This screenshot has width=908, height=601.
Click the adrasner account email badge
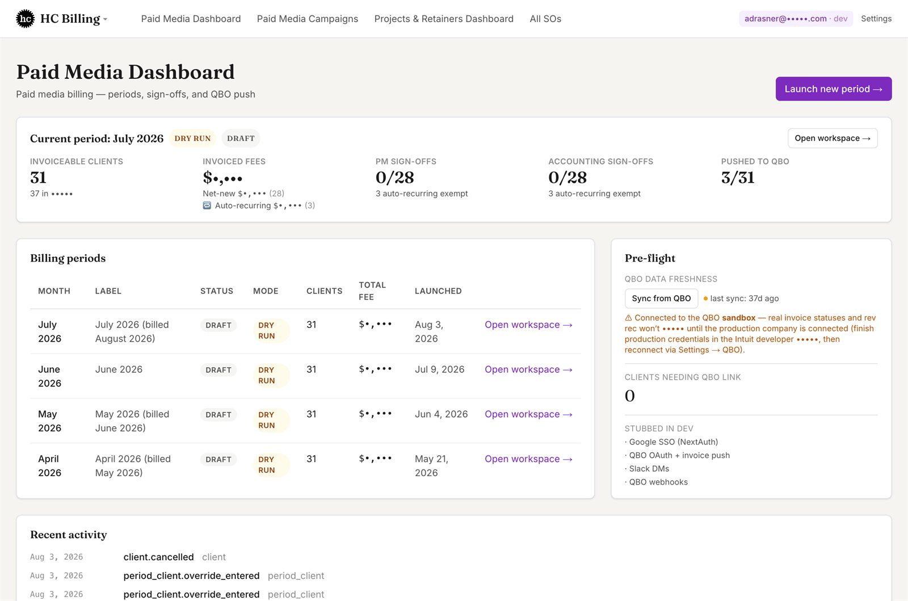[796, 19]
